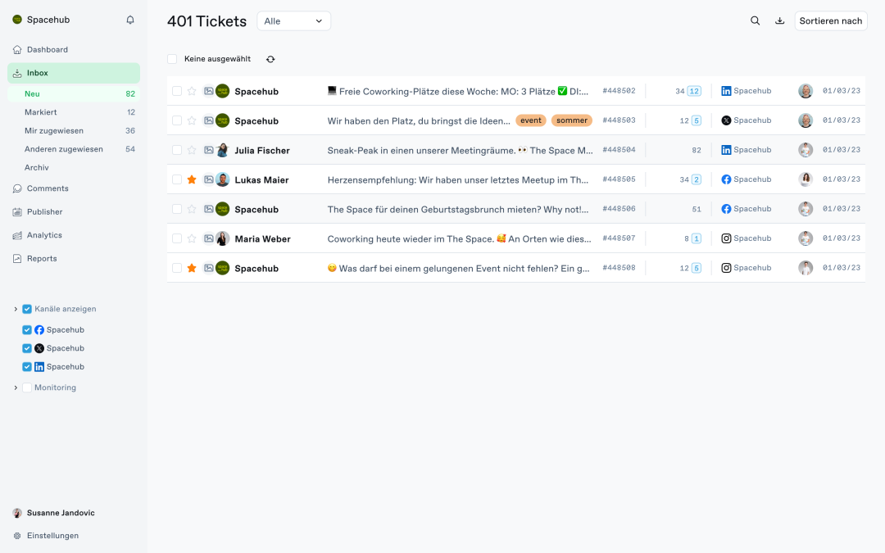The height and width of the screenshot is (553, 885).
Task: Enable the Monitoring checkbox
Action: point(27,388)
